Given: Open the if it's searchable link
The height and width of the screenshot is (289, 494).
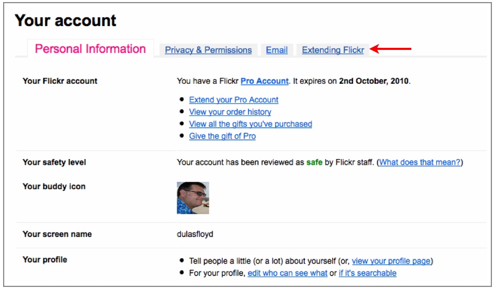Looking at the screenshot, I should click(367, 273).
